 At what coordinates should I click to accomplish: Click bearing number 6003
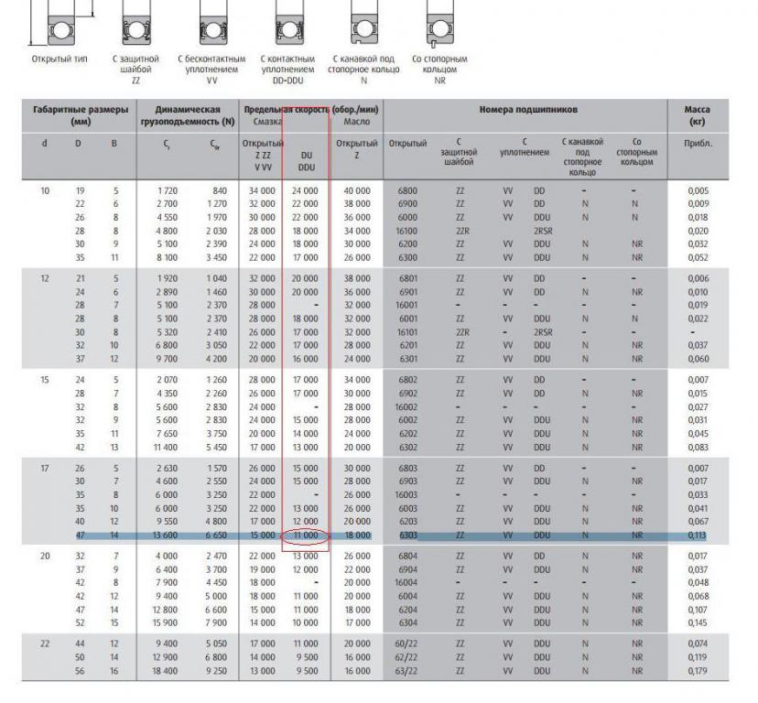[407, 509]
